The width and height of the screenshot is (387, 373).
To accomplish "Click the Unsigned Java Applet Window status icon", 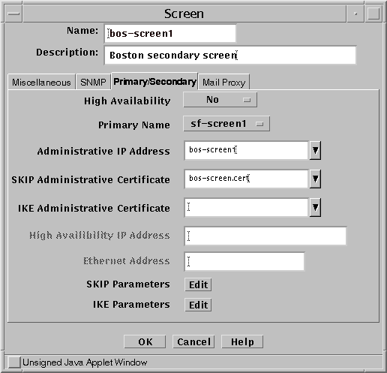I will point(14,362).
